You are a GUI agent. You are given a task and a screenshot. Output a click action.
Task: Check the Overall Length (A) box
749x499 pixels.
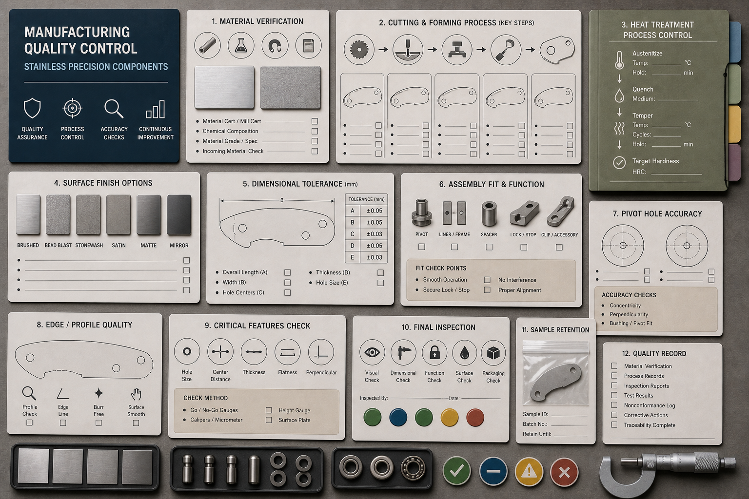pos(287,272)
